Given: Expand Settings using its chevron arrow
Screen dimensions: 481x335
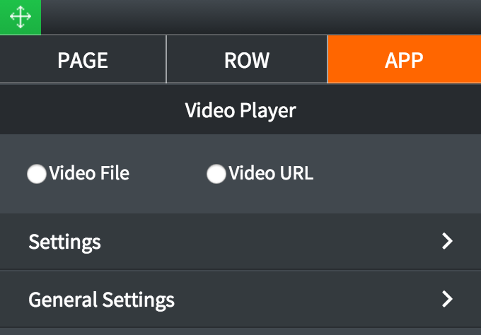Looking at the screenshot, I should pyautogui.click(x=447, y=241).
